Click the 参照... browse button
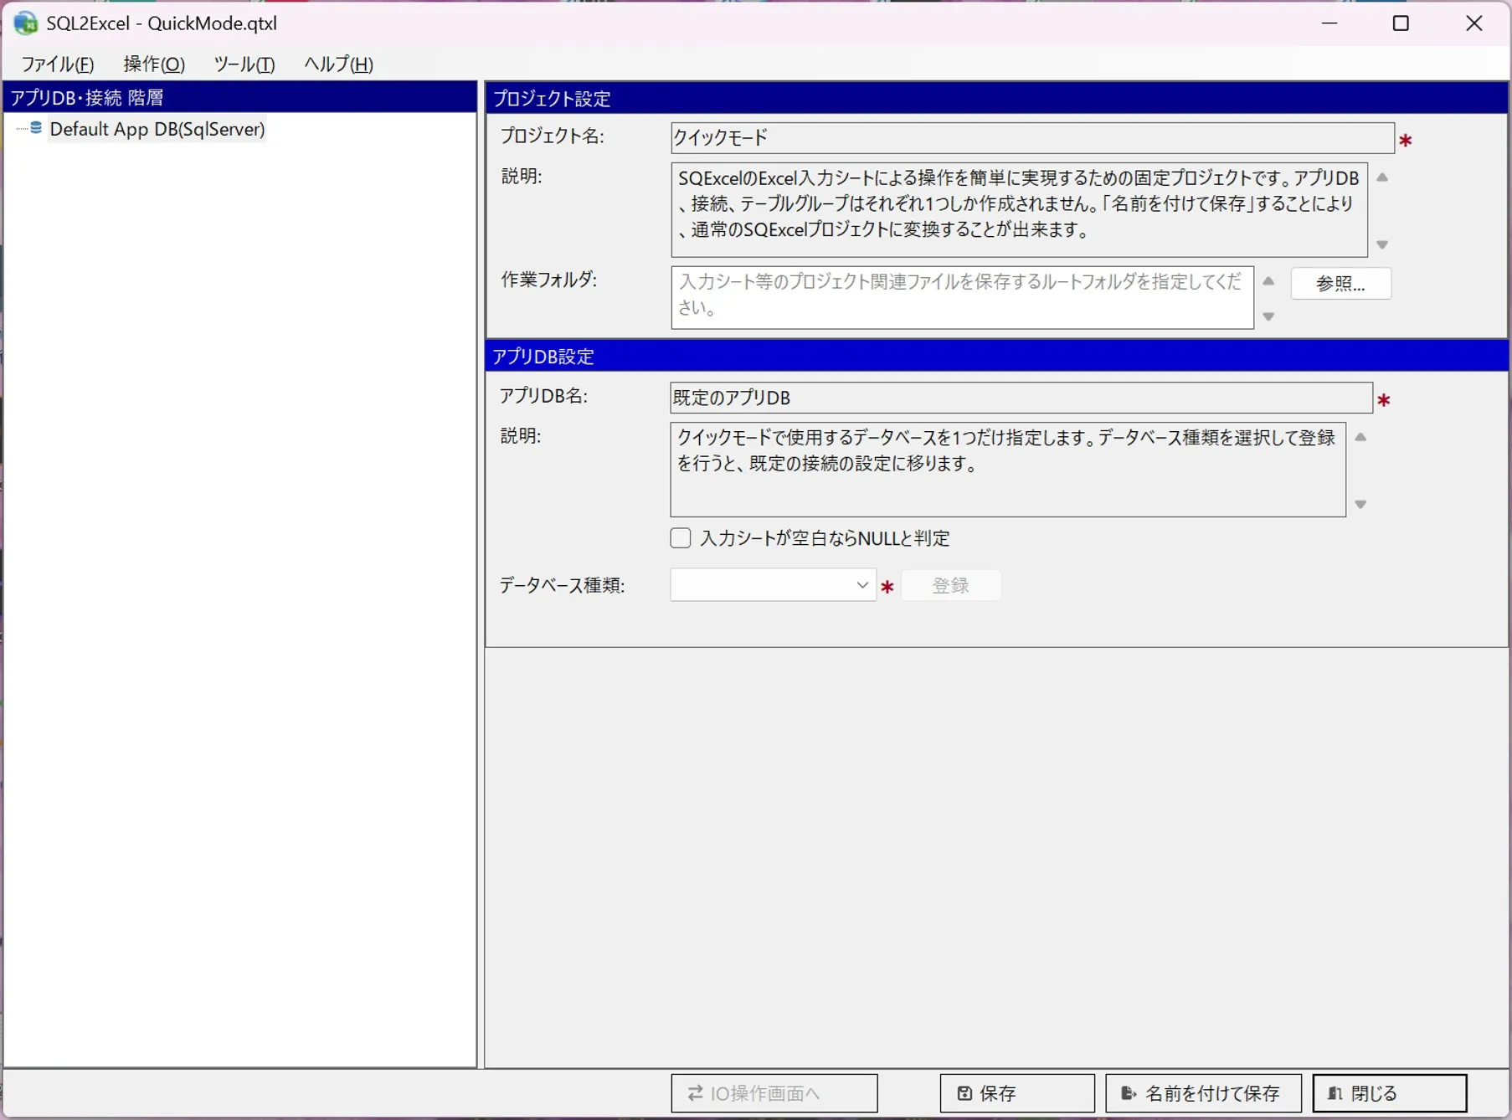1512x1120 pixels. click(x=1340, y=284)
